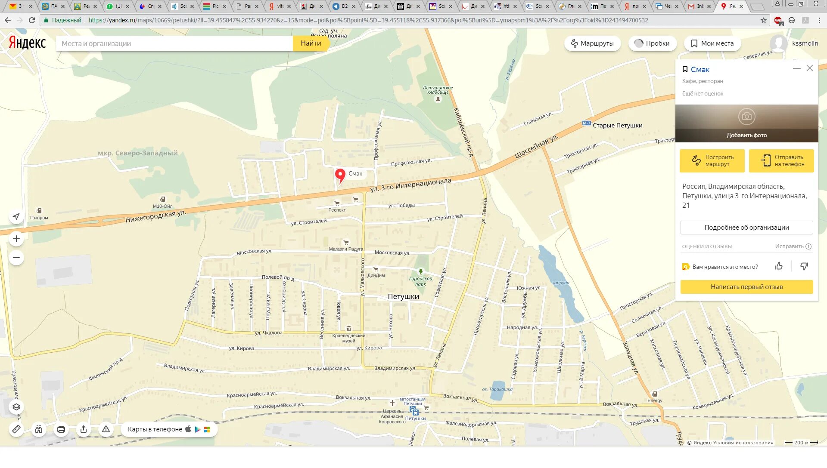
Task: Click the ruler measurement tool icon
Action: coord(16,429)
